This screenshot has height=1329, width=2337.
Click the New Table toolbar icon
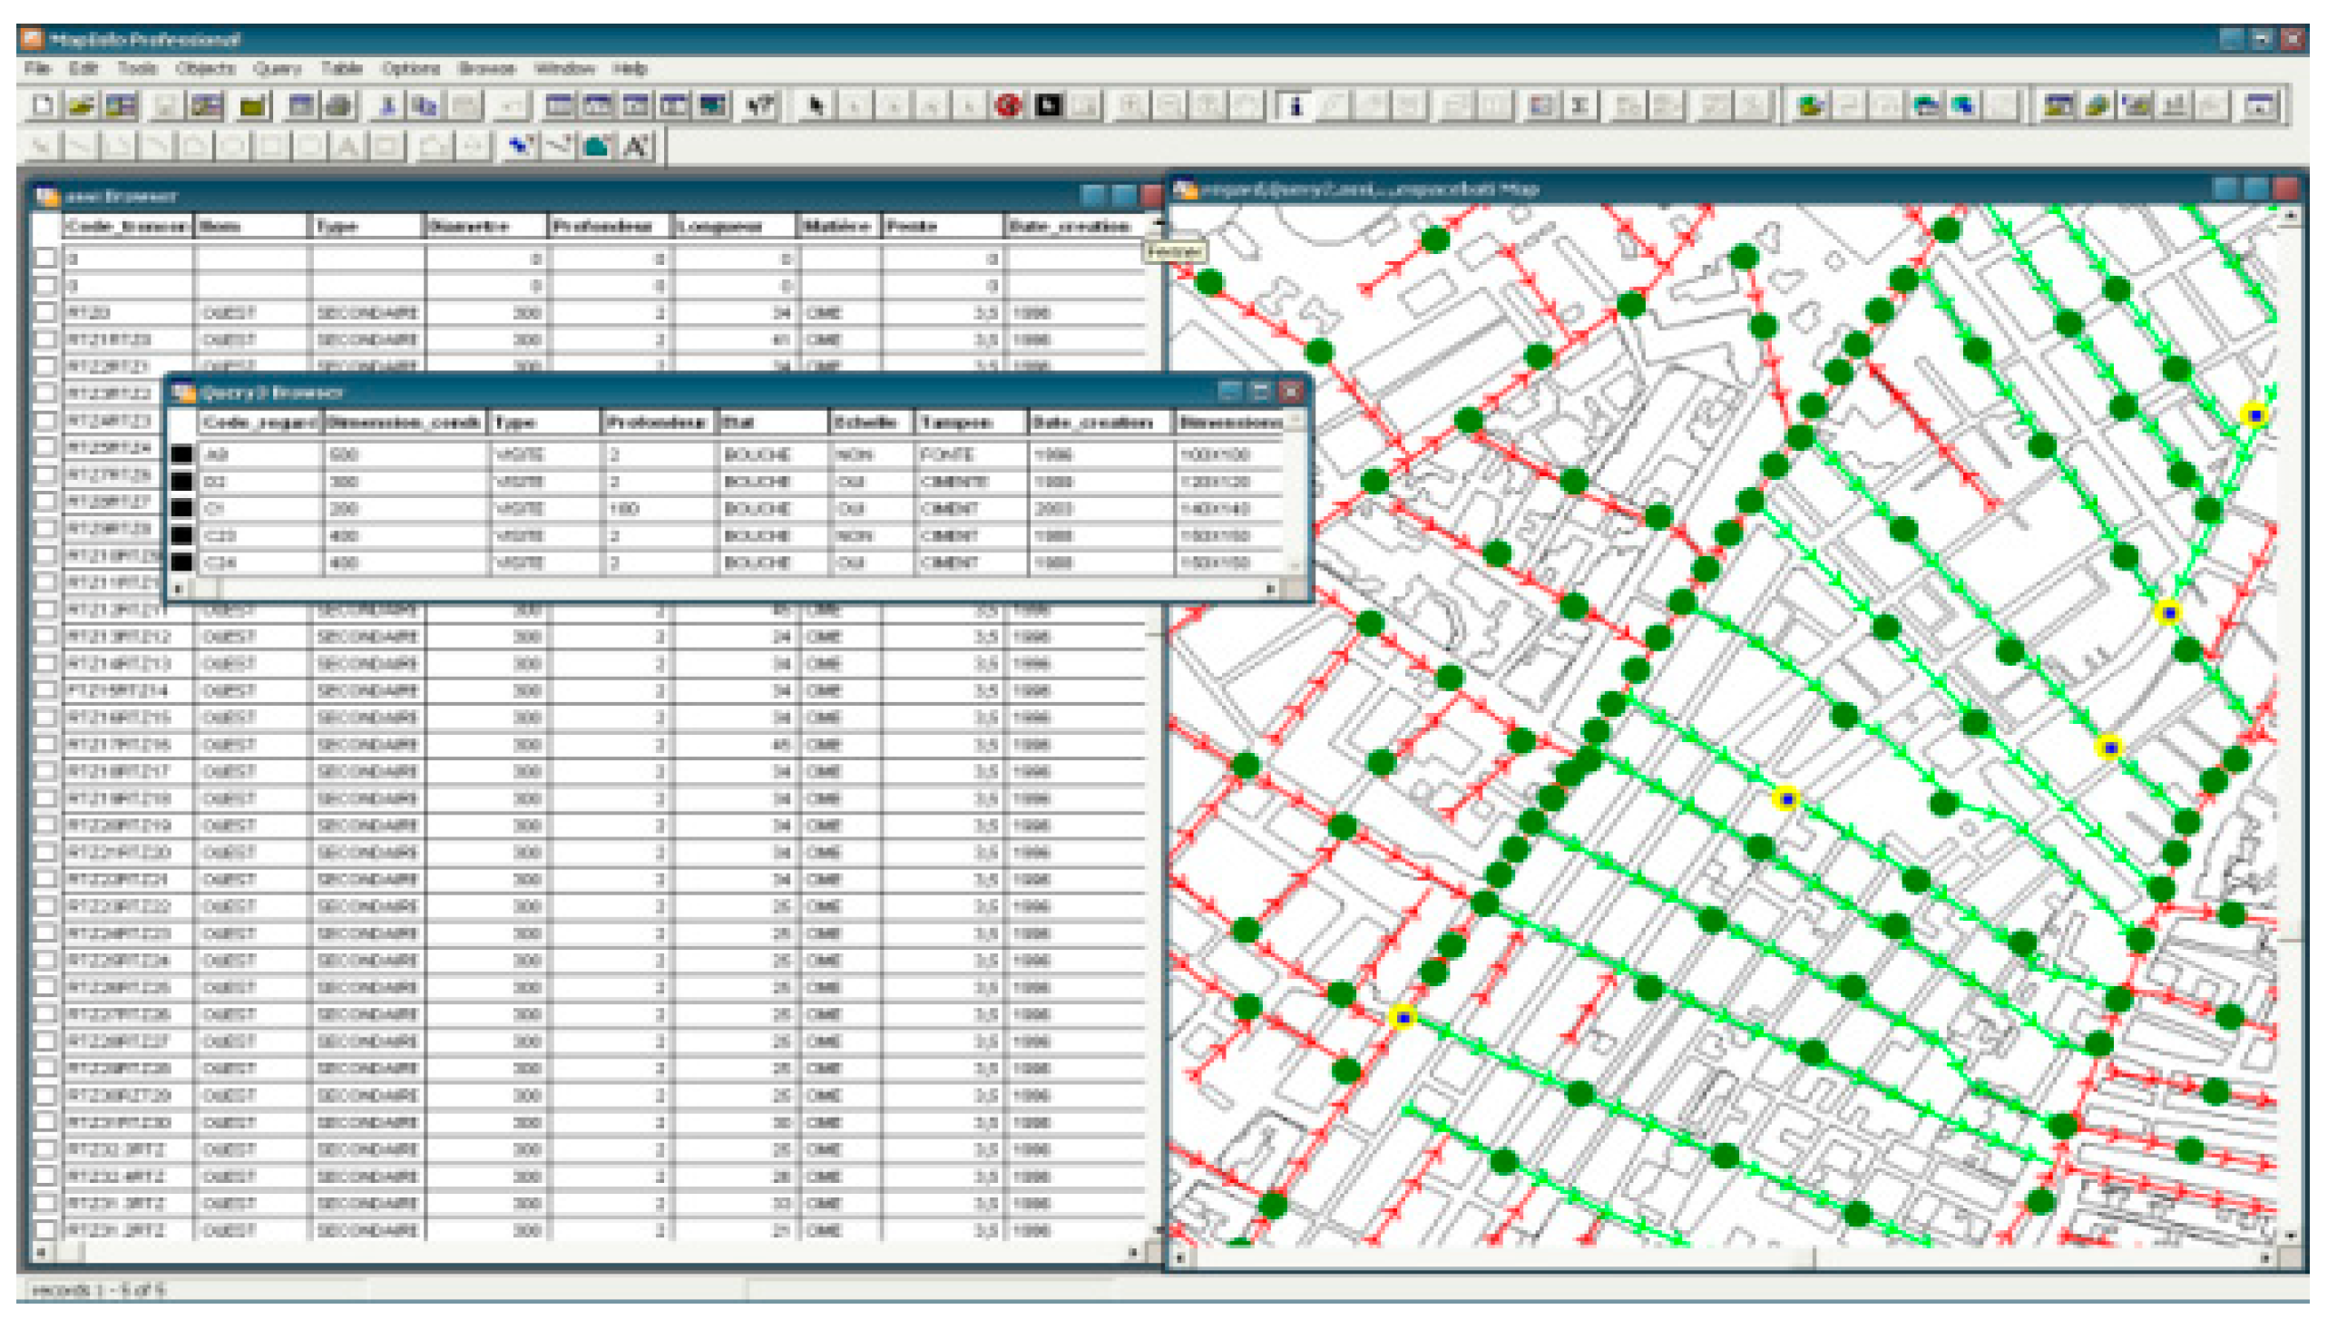[x=42, y=106]
